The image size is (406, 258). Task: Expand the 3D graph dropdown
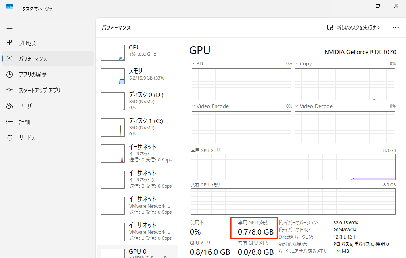click(x=193, y=63)
